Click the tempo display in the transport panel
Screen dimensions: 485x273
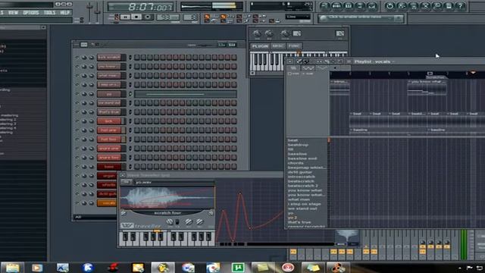click(167, 17)
